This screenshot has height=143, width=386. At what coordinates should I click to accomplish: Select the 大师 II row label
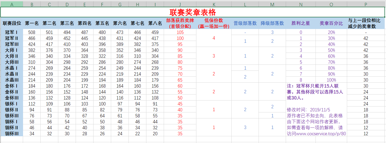[12, 56]
